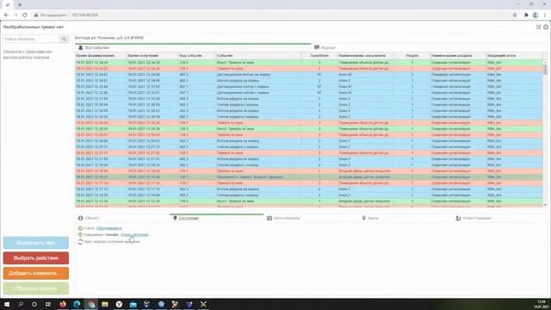The height and width of the screenshot is (310, 551).
Task: Select event row formed at 12:34:22
Action: [x=309, y=69]
